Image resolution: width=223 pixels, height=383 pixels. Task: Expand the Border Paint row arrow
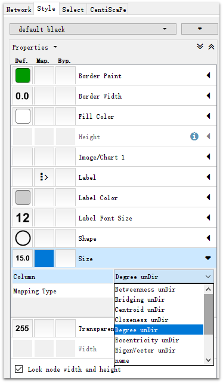click(x=208, y=75)
